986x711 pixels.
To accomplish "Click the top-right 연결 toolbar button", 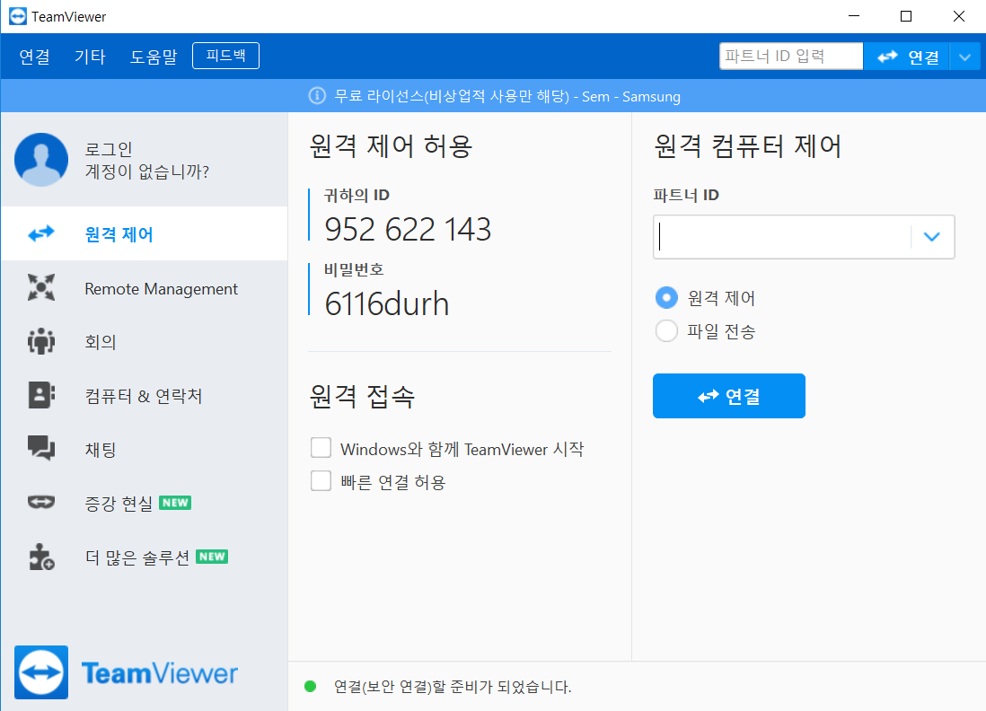I will tap(906, 57).
